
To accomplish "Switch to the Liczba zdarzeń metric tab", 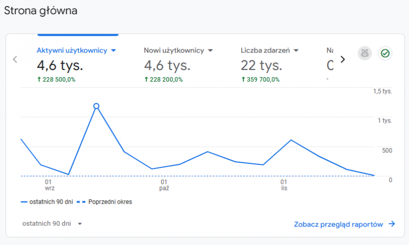I will 265,51.
